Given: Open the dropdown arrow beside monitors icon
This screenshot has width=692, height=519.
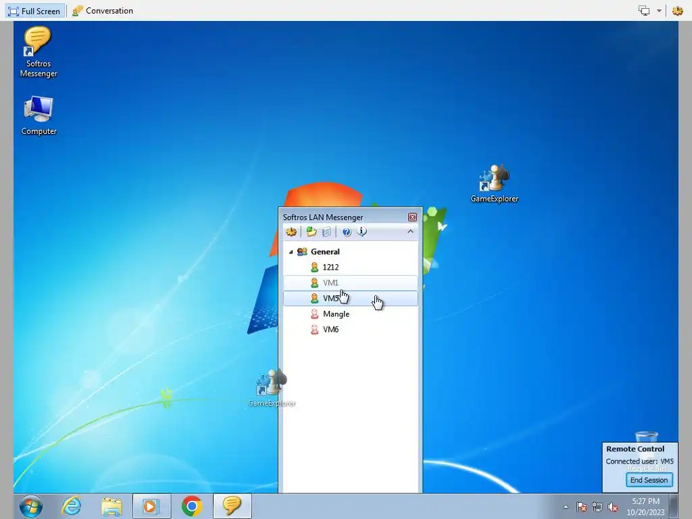Looking at the screenshot, I should click(x=659, y=11).
